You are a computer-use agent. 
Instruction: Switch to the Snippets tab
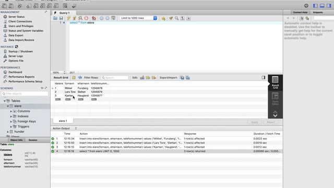318,13
